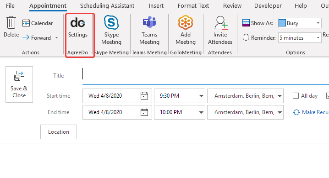329x178 pixels.
Task: Open the Start time calendar picker
Action: pos(144,96)
